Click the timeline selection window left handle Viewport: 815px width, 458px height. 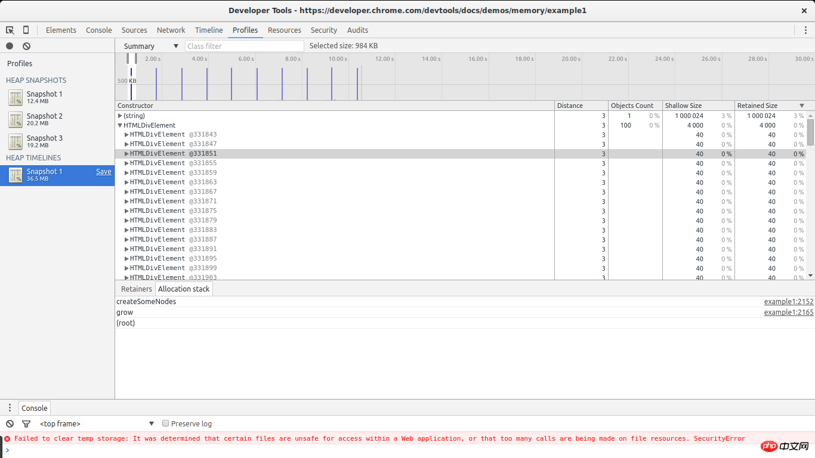127,58
